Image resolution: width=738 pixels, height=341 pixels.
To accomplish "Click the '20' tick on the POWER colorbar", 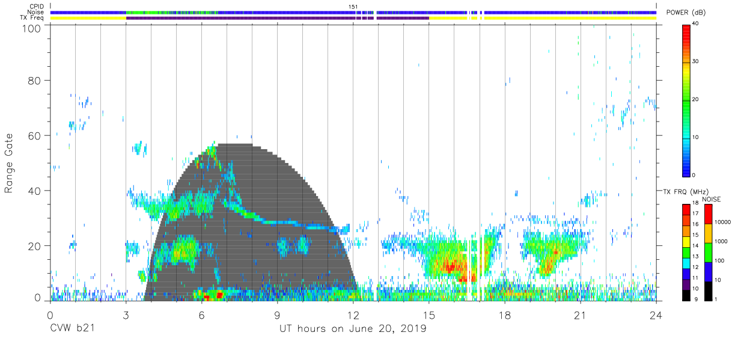I will tap(696, 100).
